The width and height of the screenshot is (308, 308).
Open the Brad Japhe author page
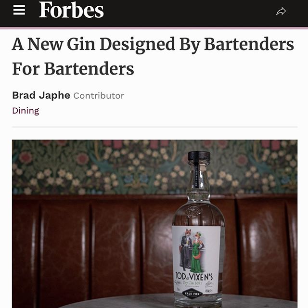click(41, 95)
